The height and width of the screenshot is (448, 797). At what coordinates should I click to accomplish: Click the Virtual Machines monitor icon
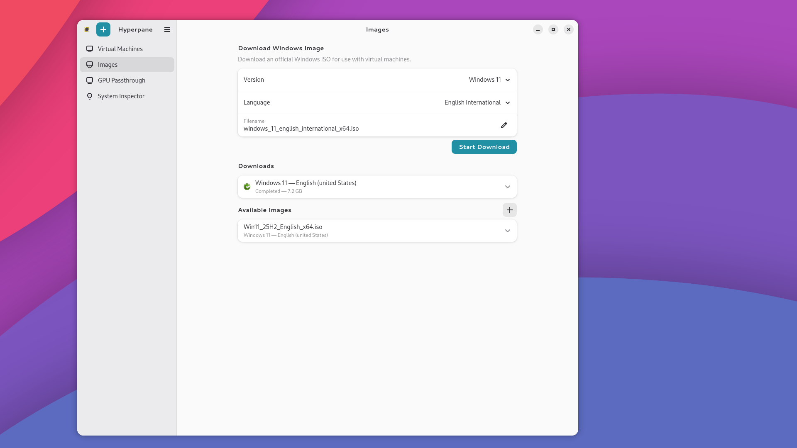[x=90, y=49]
